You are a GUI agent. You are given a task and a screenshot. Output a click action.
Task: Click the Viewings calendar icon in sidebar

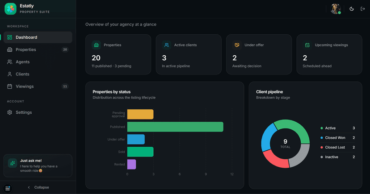10,86
